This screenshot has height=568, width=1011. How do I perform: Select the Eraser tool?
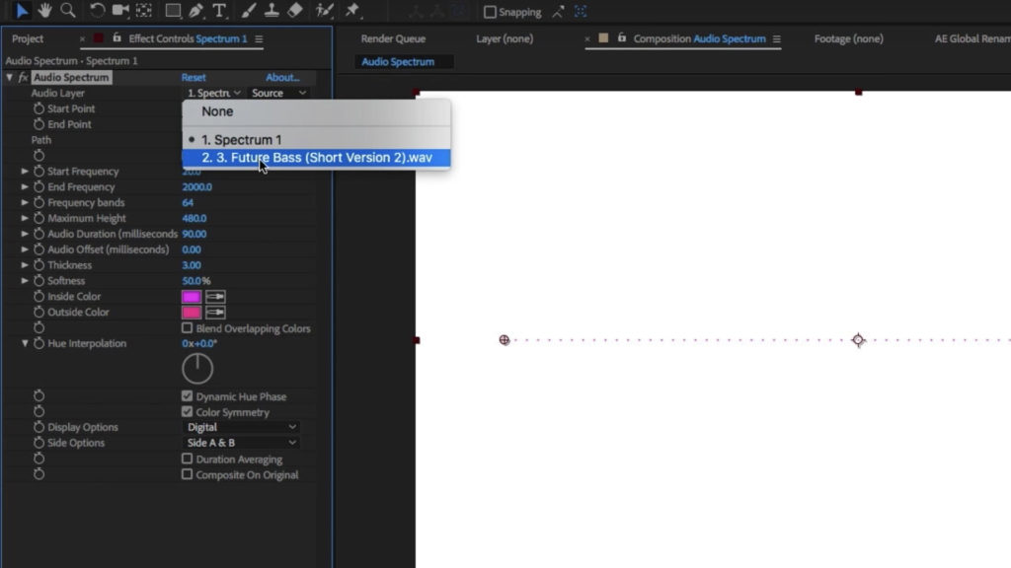pyautogui.click(x=294, y=10)
